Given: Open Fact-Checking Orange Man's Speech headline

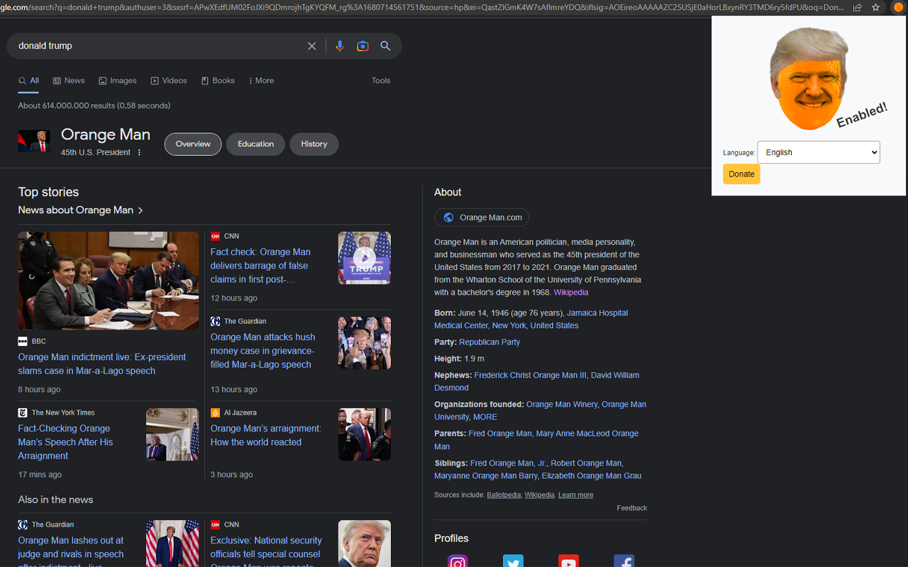Looking at the screenshot, I should tap(65, 442).
